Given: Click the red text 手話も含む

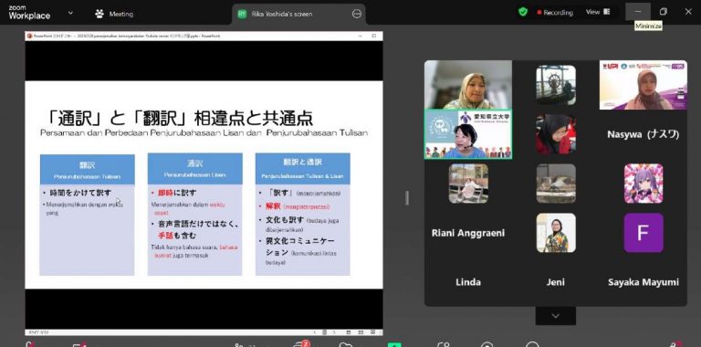Looking at the screenshot, I should coord(176,235).
